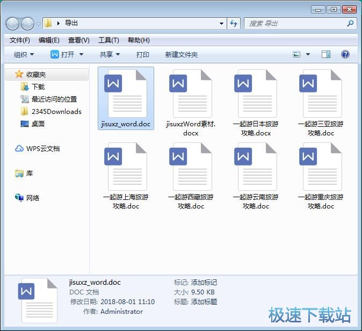
Task: Open the 共享 dropdown
Action: coord(110,55)
